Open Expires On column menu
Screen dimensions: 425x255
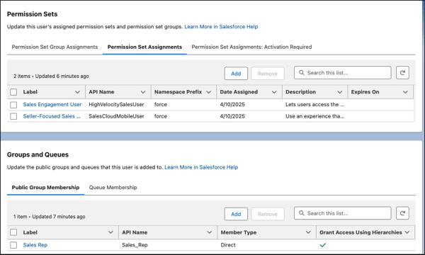click(405, 92)
